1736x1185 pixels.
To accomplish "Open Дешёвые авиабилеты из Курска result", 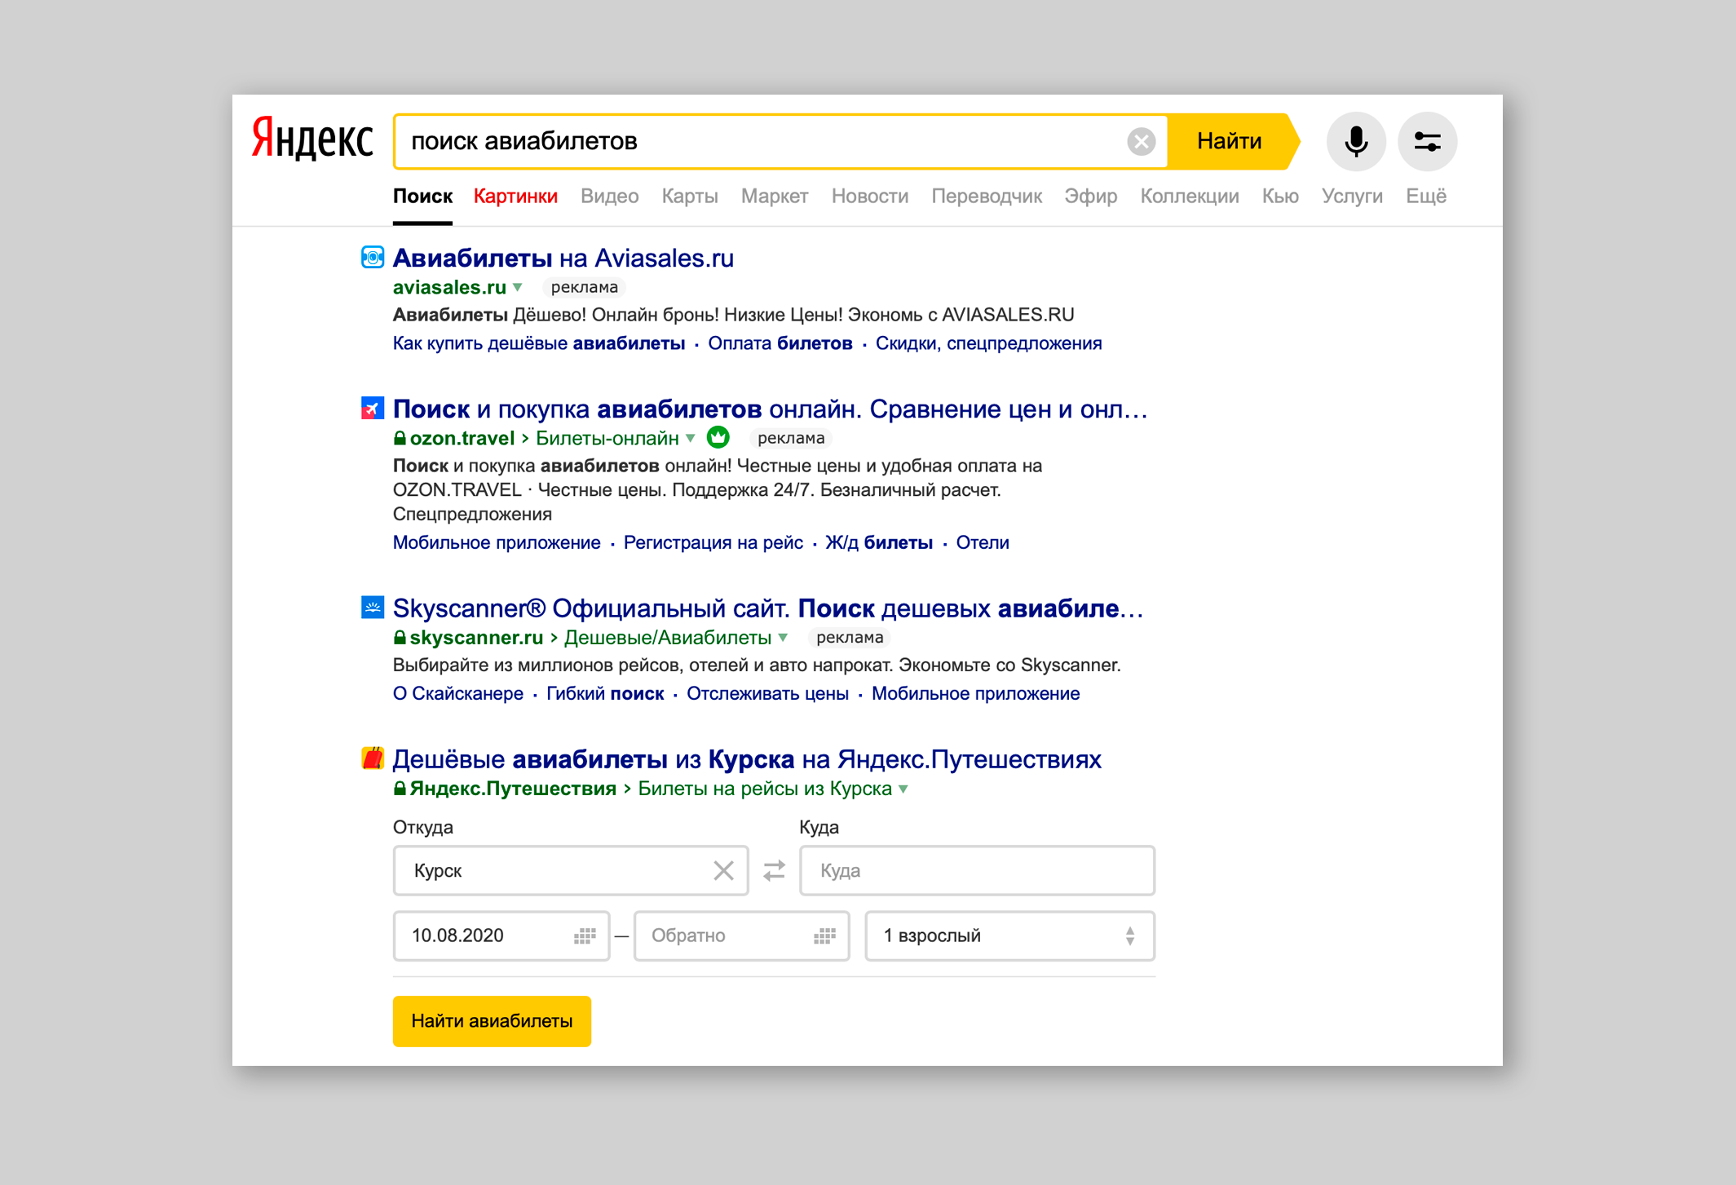I will [747, 759].
